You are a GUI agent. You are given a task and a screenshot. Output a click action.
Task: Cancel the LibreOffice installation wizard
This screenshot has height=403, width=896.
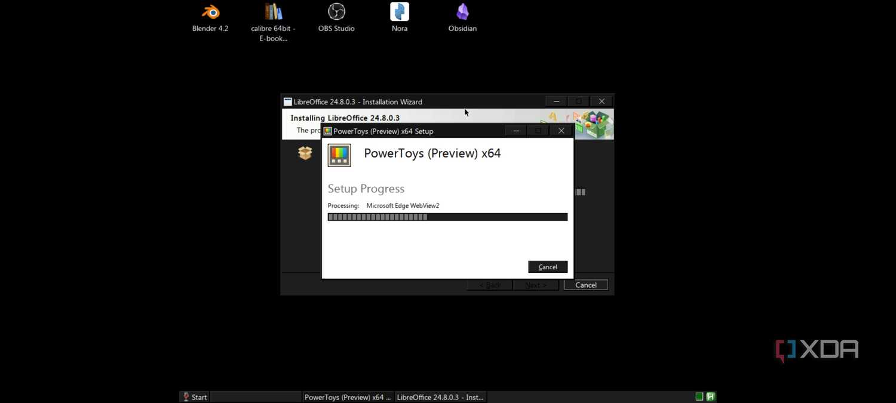(585, 285)
